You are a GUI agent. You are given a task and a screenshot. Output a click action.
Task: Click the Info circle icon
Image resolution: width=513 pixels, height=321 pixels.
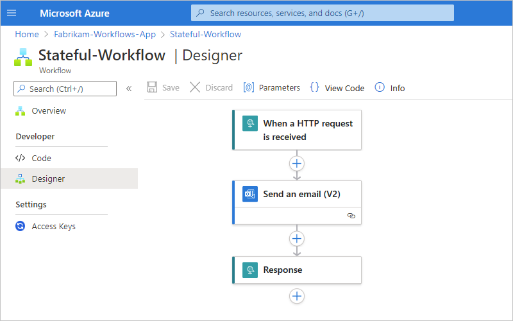click(380, 87)
